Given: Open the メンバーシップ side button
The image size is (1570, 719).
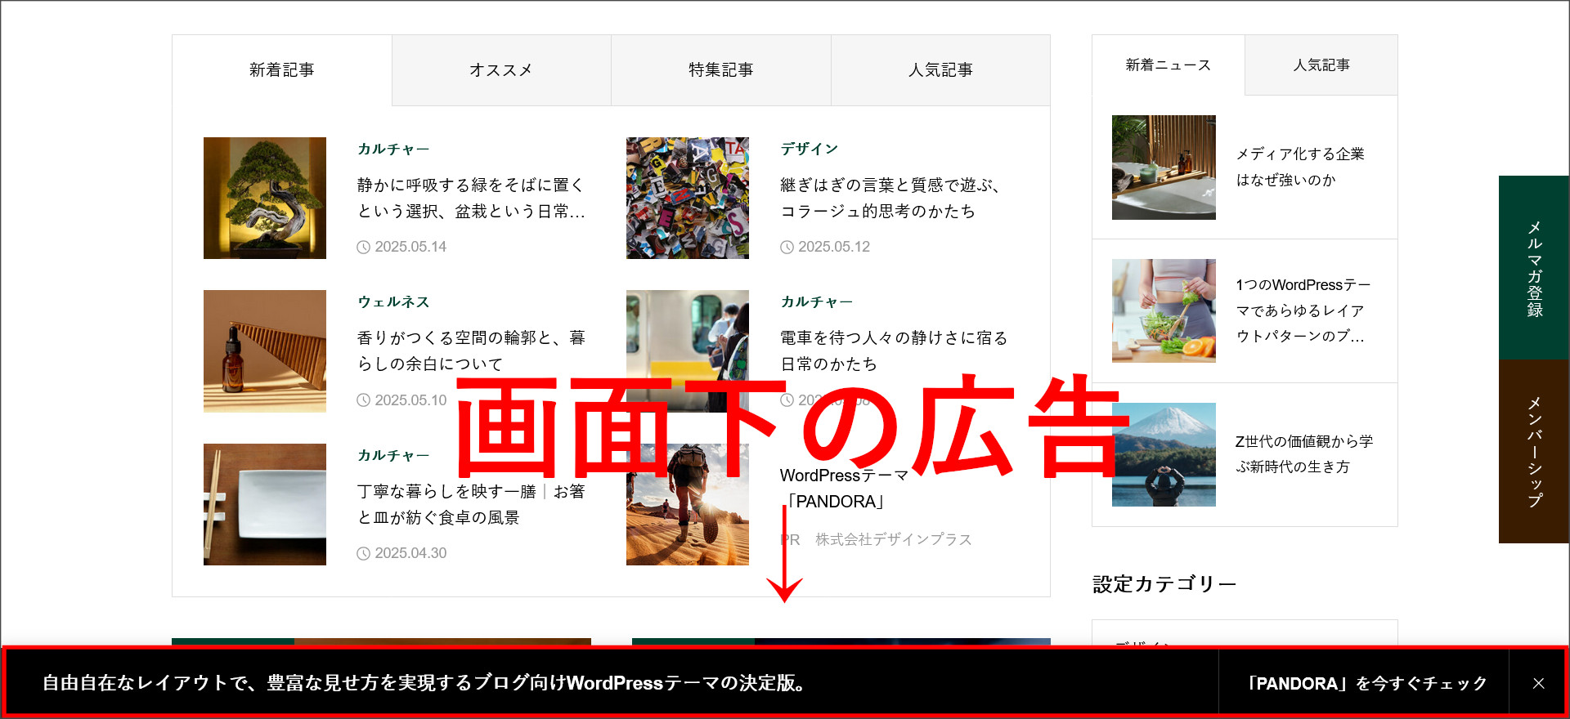Looking at the screenshot, I should click(1534, 451).
